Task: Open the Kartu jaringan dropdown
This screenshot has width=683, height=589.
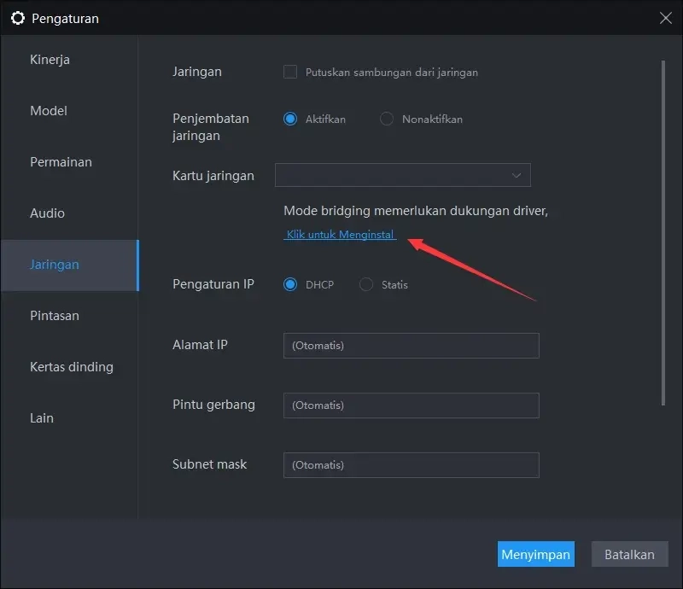Action: click(x=402, y=175)
